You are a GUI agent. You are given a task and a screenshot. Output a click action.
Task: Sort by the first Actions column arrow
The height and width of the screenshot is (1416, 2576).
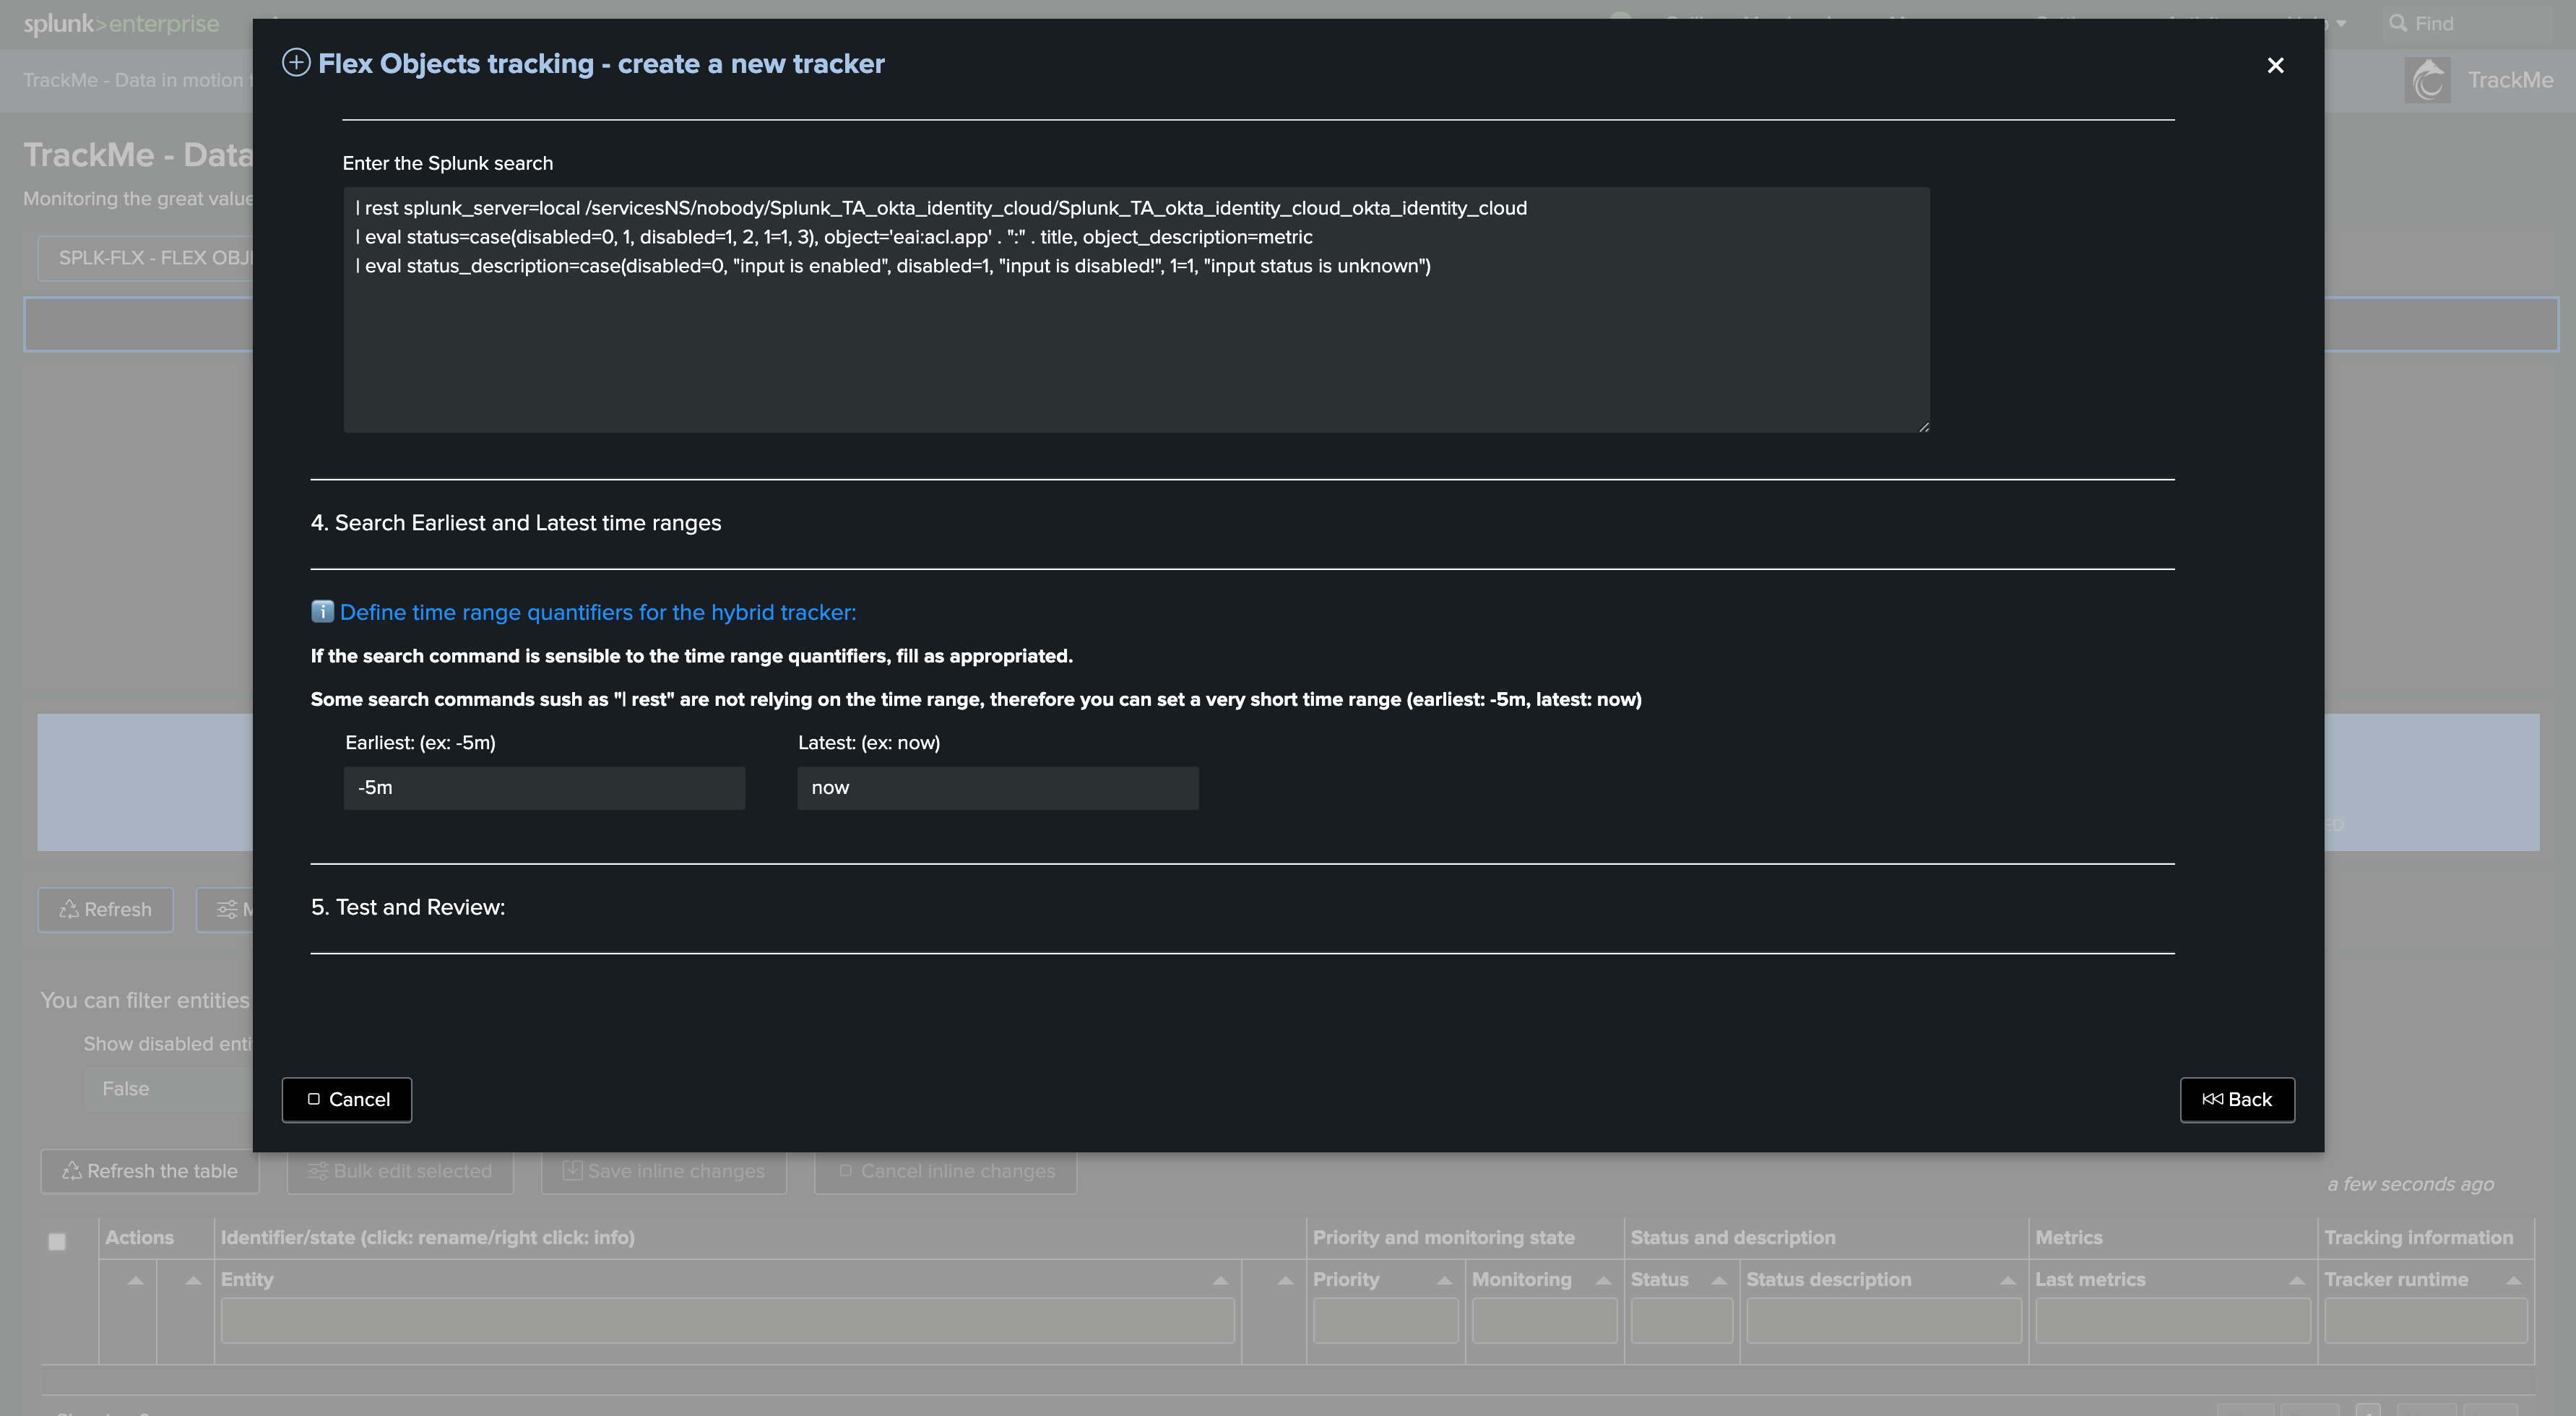[136, 1281]
